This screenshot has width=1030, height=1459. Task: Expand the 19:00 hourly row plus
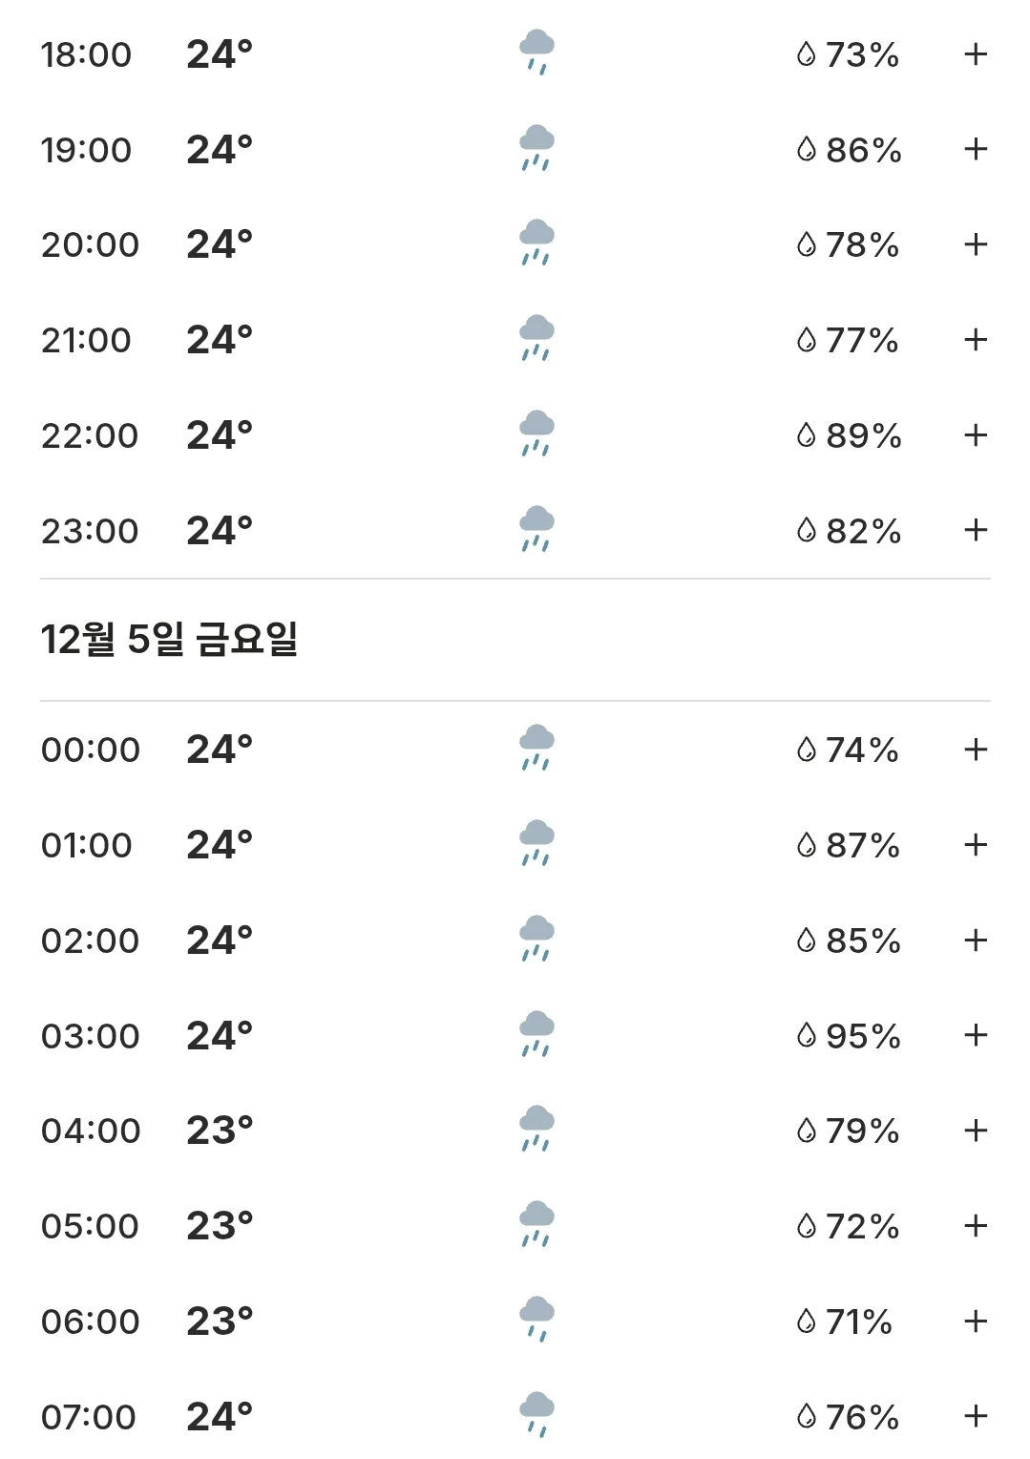(975, 149)
